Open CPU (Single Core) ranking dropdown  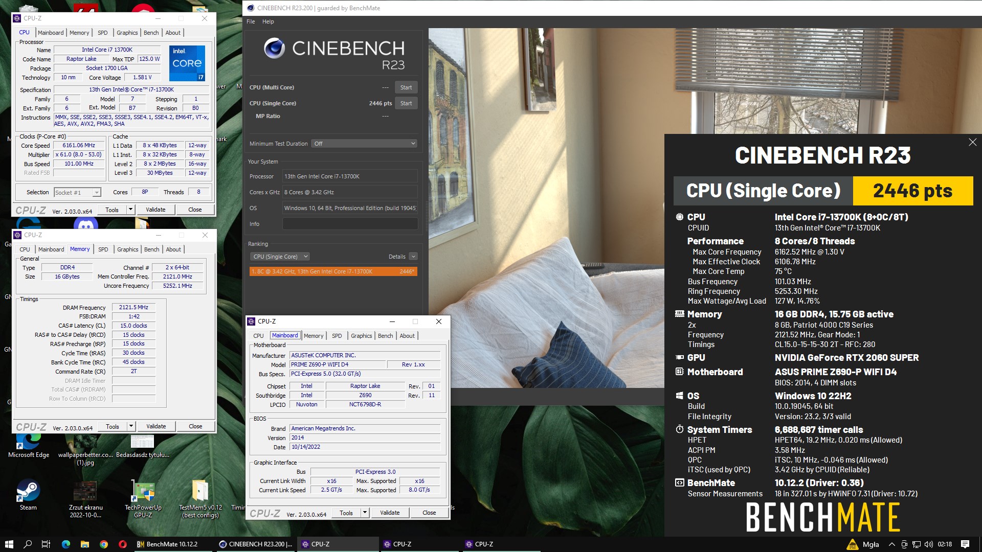(x=280, y=257)
